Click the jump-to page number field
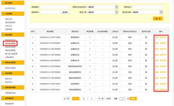 (x=122, y=99)
